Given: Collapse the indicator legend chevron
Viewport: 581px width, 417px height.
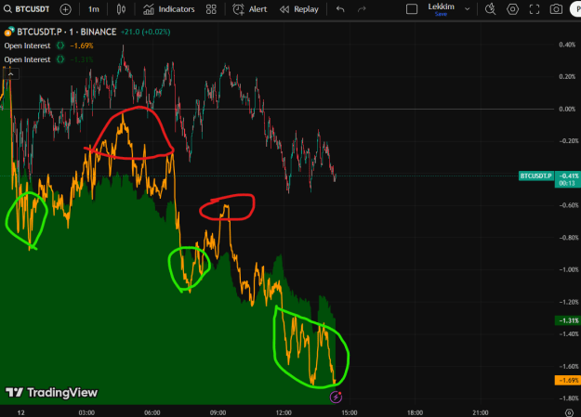Looking at the screenshot, I should tap(11, 74).
